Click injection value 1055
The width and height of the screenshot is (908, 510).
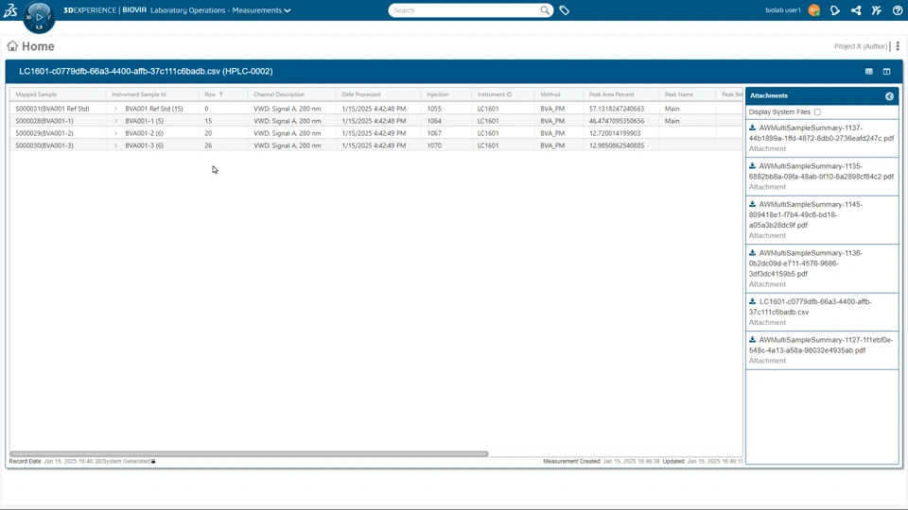434,109
